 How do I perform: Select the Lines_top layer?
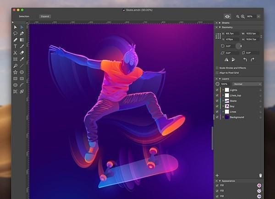[236, 95]
